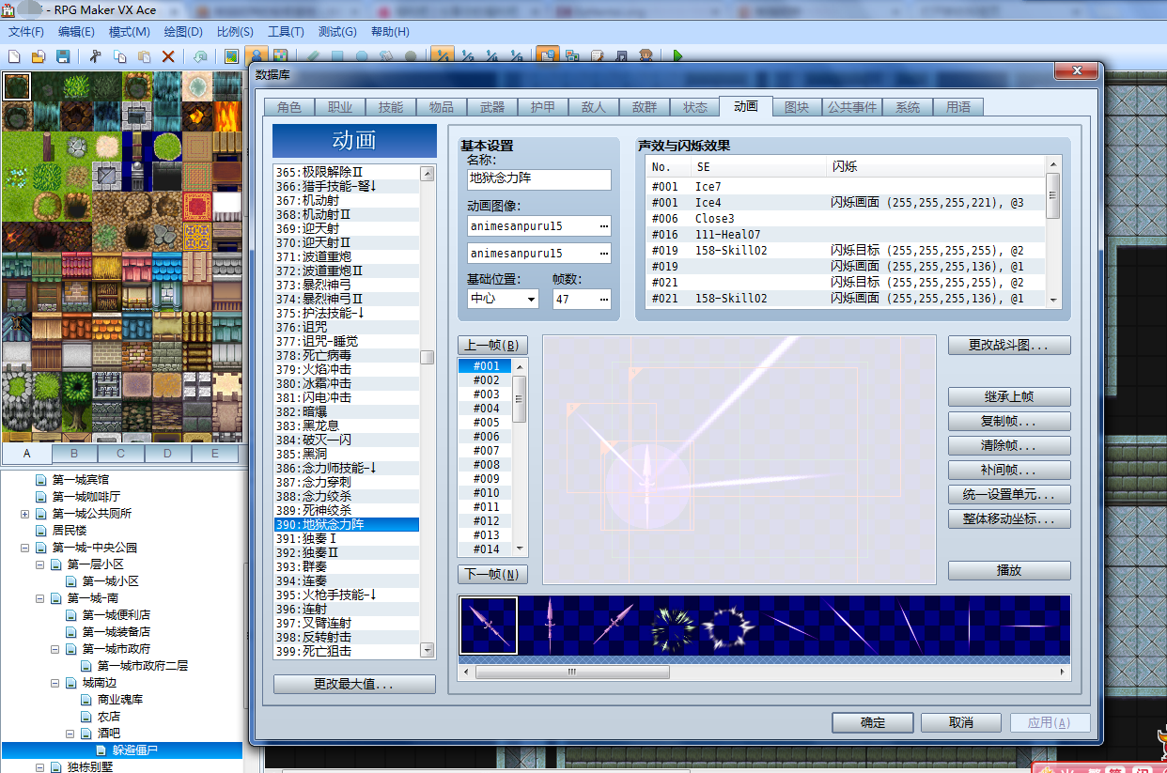Start playtest with the green arrow
This screenshot has height=773, width=1167.
(x=677, y=56)
